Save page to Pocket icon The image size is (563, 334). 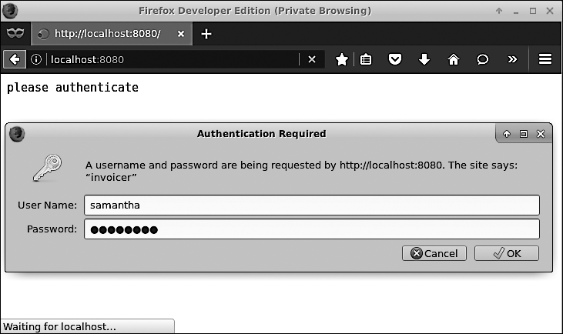(395, 59)
